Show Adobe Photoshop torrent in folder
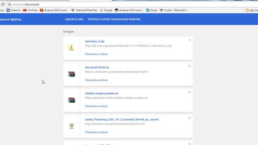The image size is (258, 145). (x=96, y=132)
